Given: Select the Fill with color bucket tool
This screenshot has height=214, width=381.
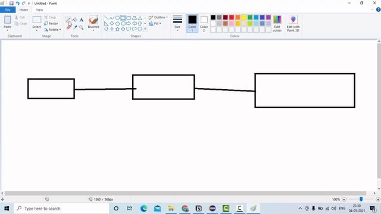Looking at the screenshot, I should click(x=75, y=20).
